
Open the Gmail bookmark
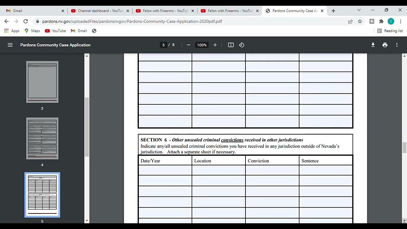[79, 31]
